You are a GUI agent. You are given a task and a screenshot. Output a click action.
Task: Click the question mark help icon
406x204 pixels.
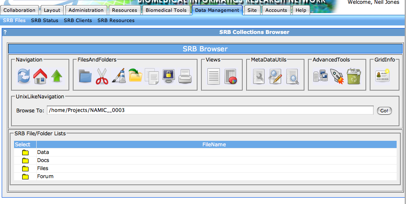click(x=5, y=32)
